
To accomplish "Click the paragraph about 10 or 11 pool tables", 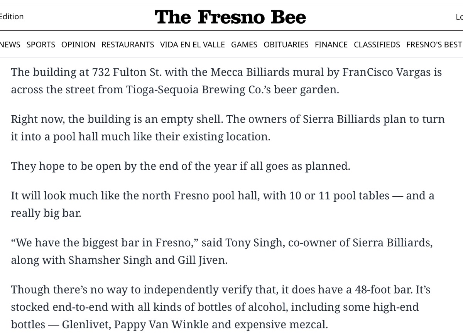I will click(223, 204).
